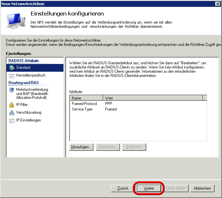
Task: Click the Wert column header
Action: coord(152,98)
